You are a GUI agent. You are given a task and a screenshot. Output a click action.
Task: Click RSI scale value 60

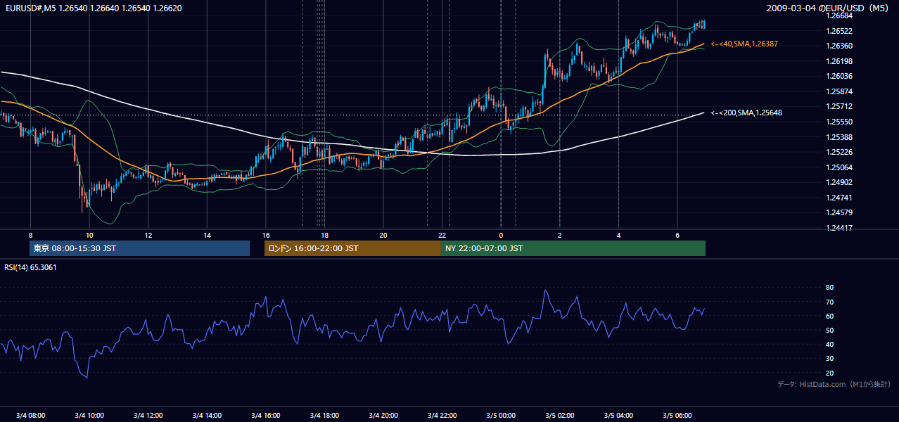[x=829, y=316]
